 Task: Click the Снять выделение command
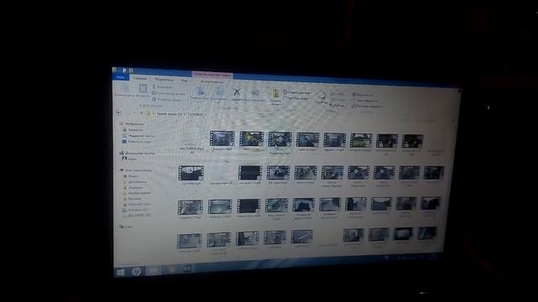tap(365, 101)
